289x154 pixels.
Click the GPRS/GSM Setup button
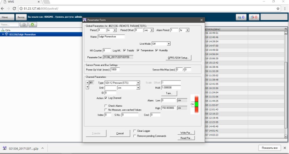tap(178, 58)
